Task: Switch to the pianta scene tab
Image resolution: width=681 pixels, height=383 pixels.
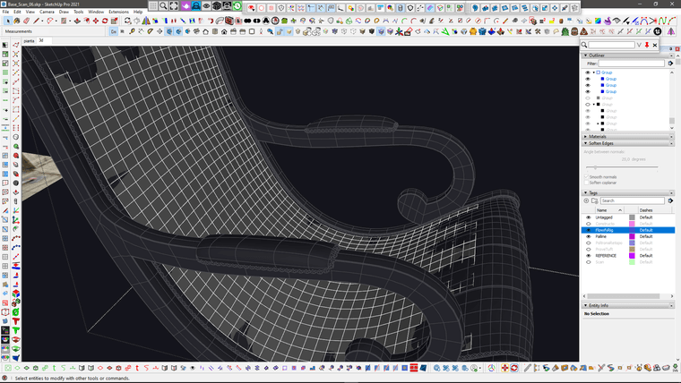Action: (x=29, y=40)
